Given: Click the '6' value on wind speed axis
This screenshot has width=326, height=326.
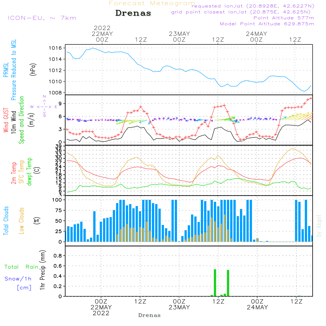Looking at the screenshot, I should coord(60,116).
